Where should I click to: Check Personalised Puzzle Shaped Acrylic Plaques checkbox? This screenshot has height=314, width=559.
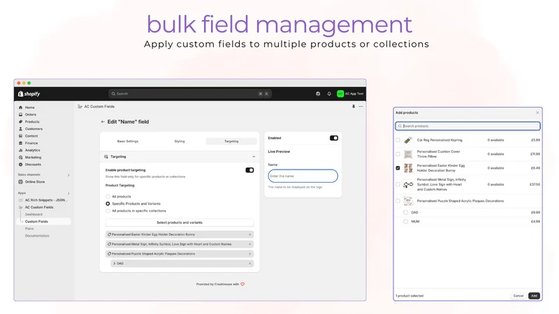point(398,201)
